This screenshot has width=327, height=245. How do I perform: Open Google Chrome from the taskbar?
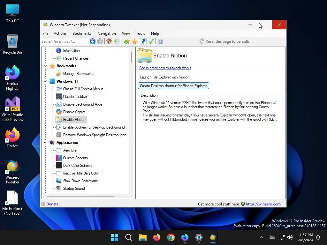(171, 237)
